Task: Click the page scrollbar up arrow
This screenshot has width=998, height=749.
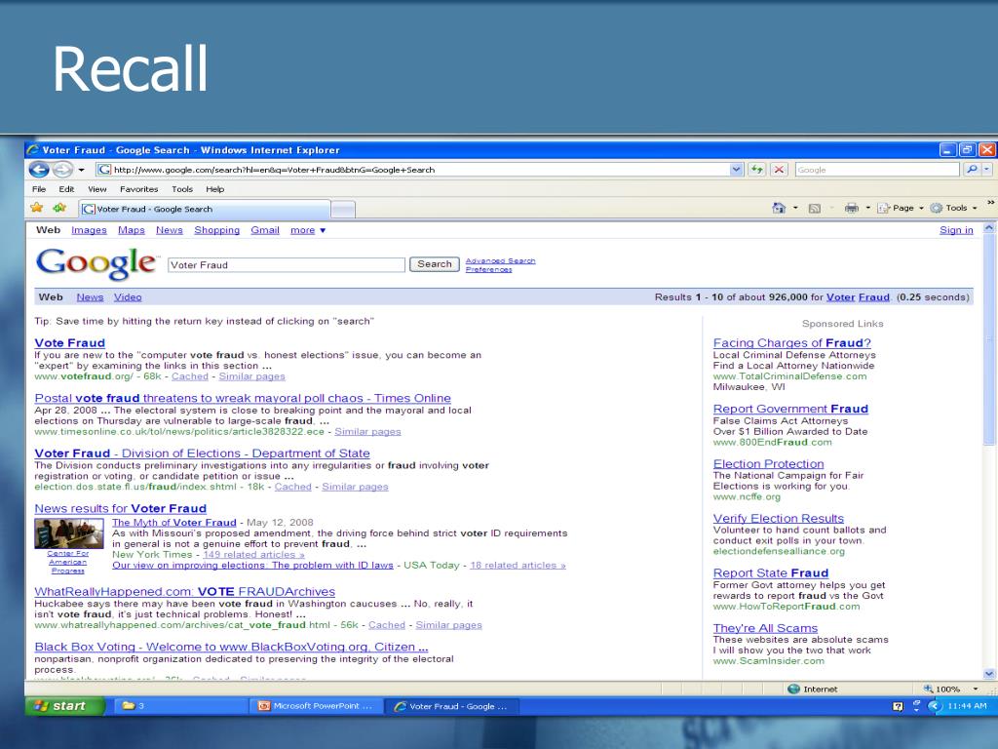Action: pos(989,228)
